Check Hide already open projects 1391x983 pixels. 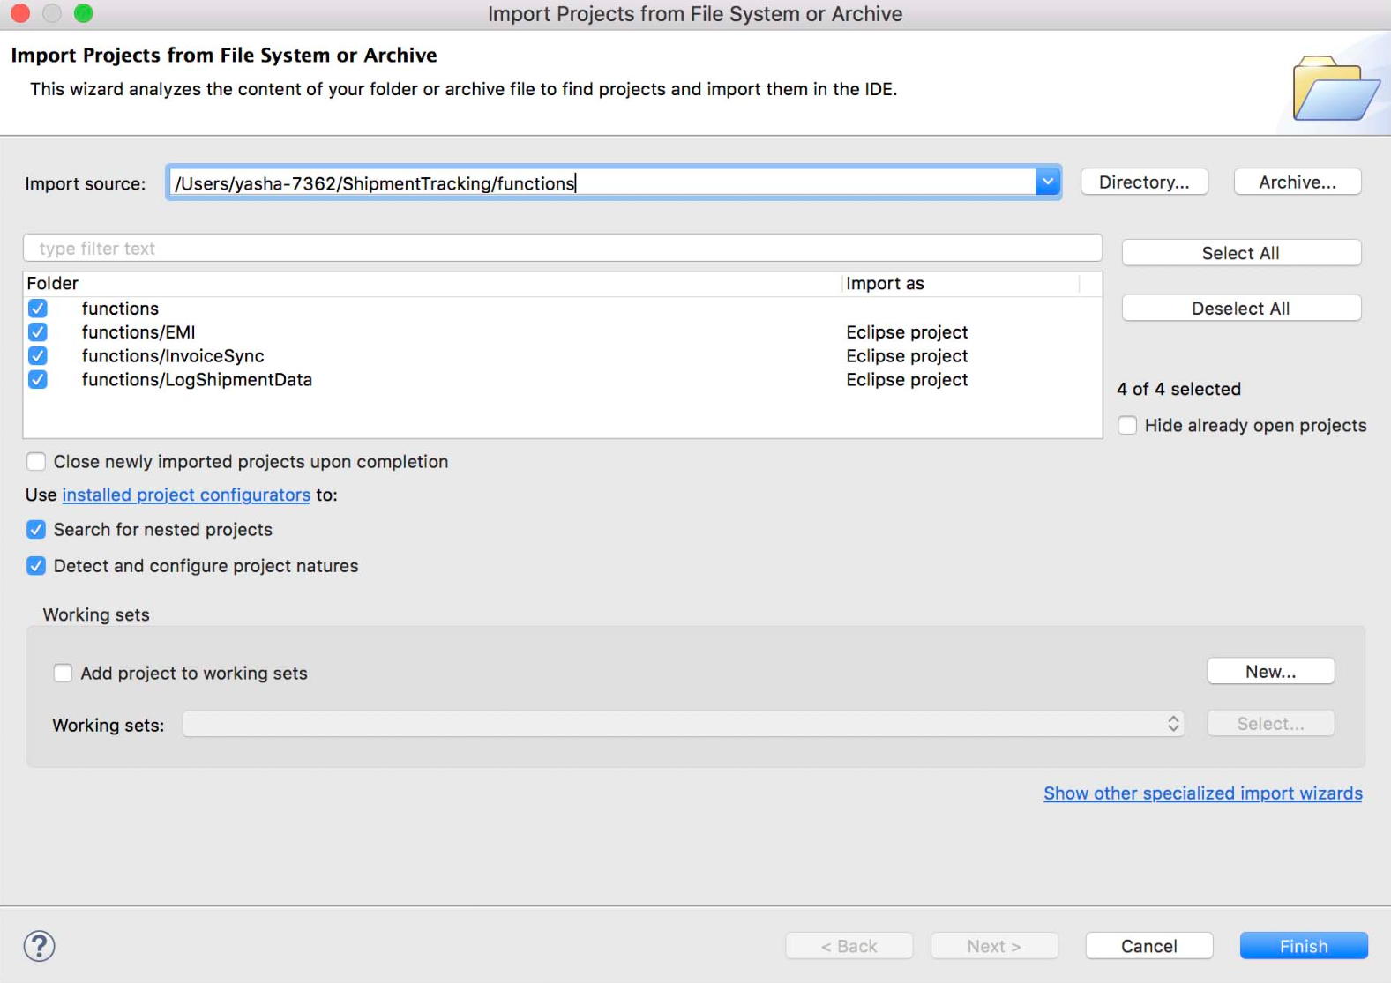[x=1127, y=426]
